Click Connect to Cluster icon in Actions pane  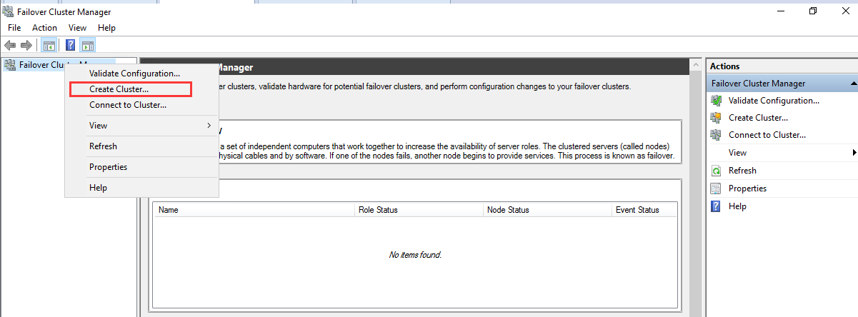716,135
